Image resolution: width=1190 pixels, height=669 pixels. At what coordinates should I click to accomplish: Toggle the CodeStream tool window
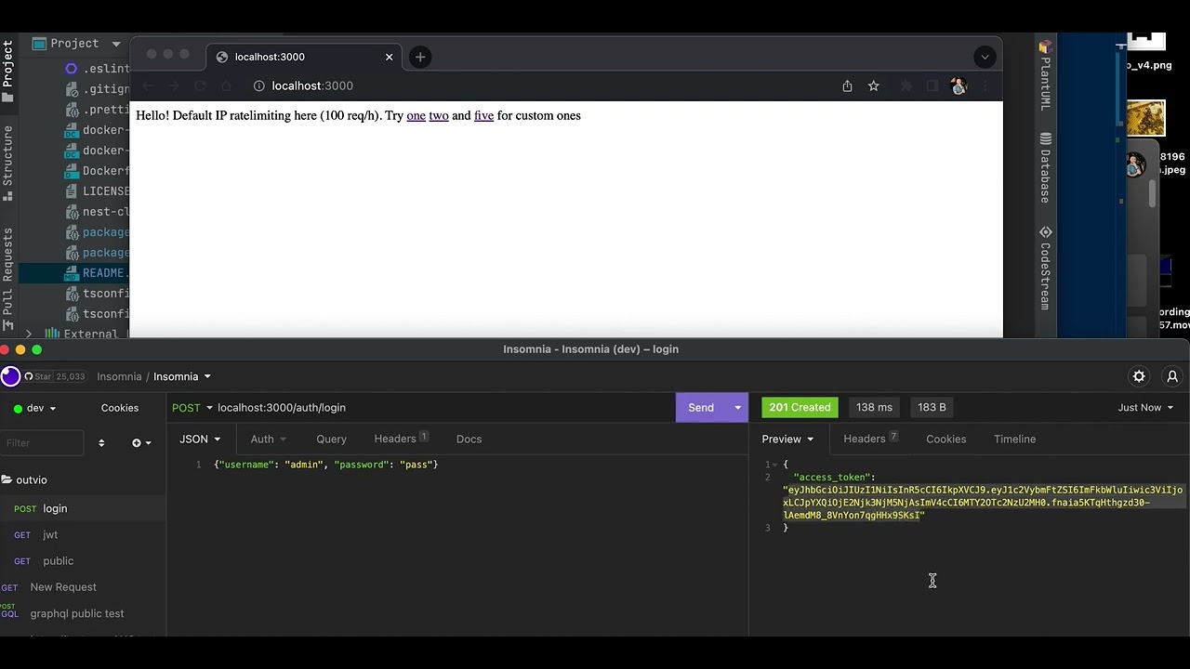(1046, 268)
